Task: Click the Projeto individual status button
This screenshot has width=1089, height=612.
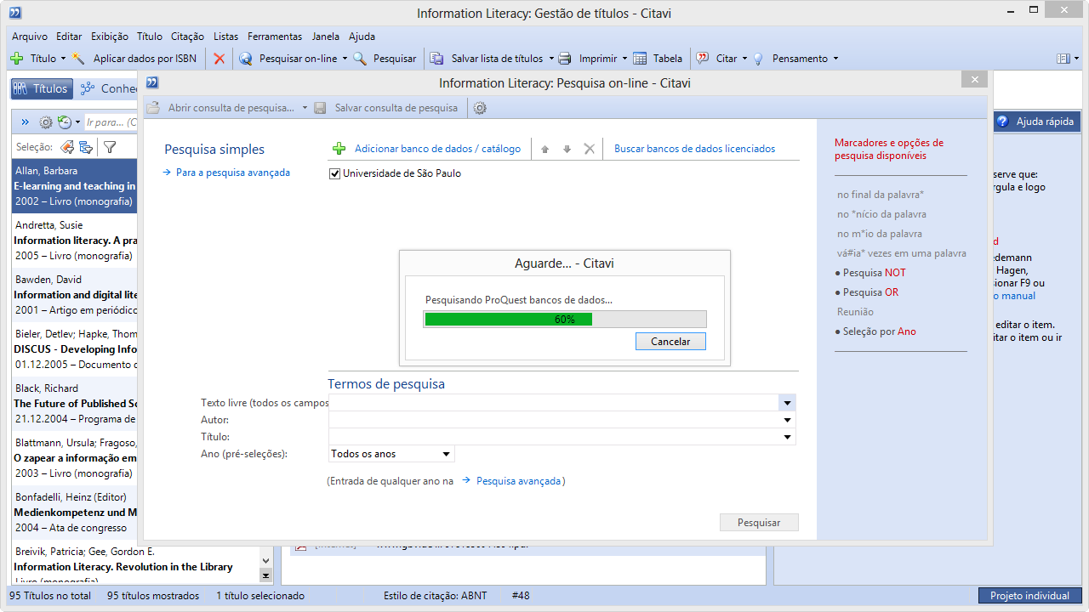Action: click(x=1029, y=596)
